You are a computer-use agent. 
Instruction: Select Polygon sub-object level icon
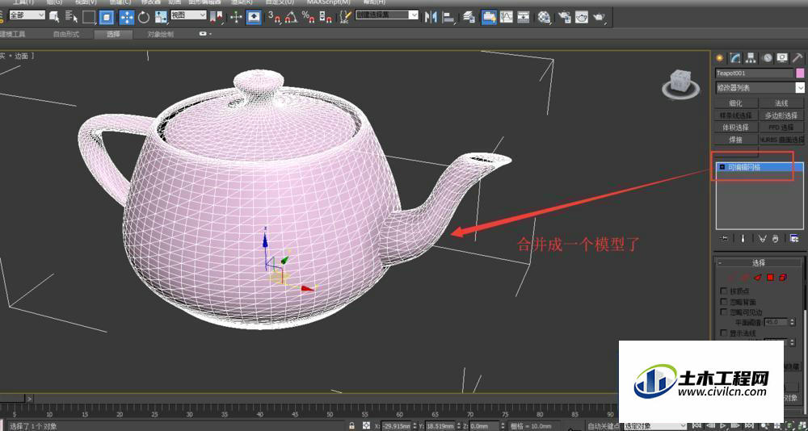pos(770,278)
